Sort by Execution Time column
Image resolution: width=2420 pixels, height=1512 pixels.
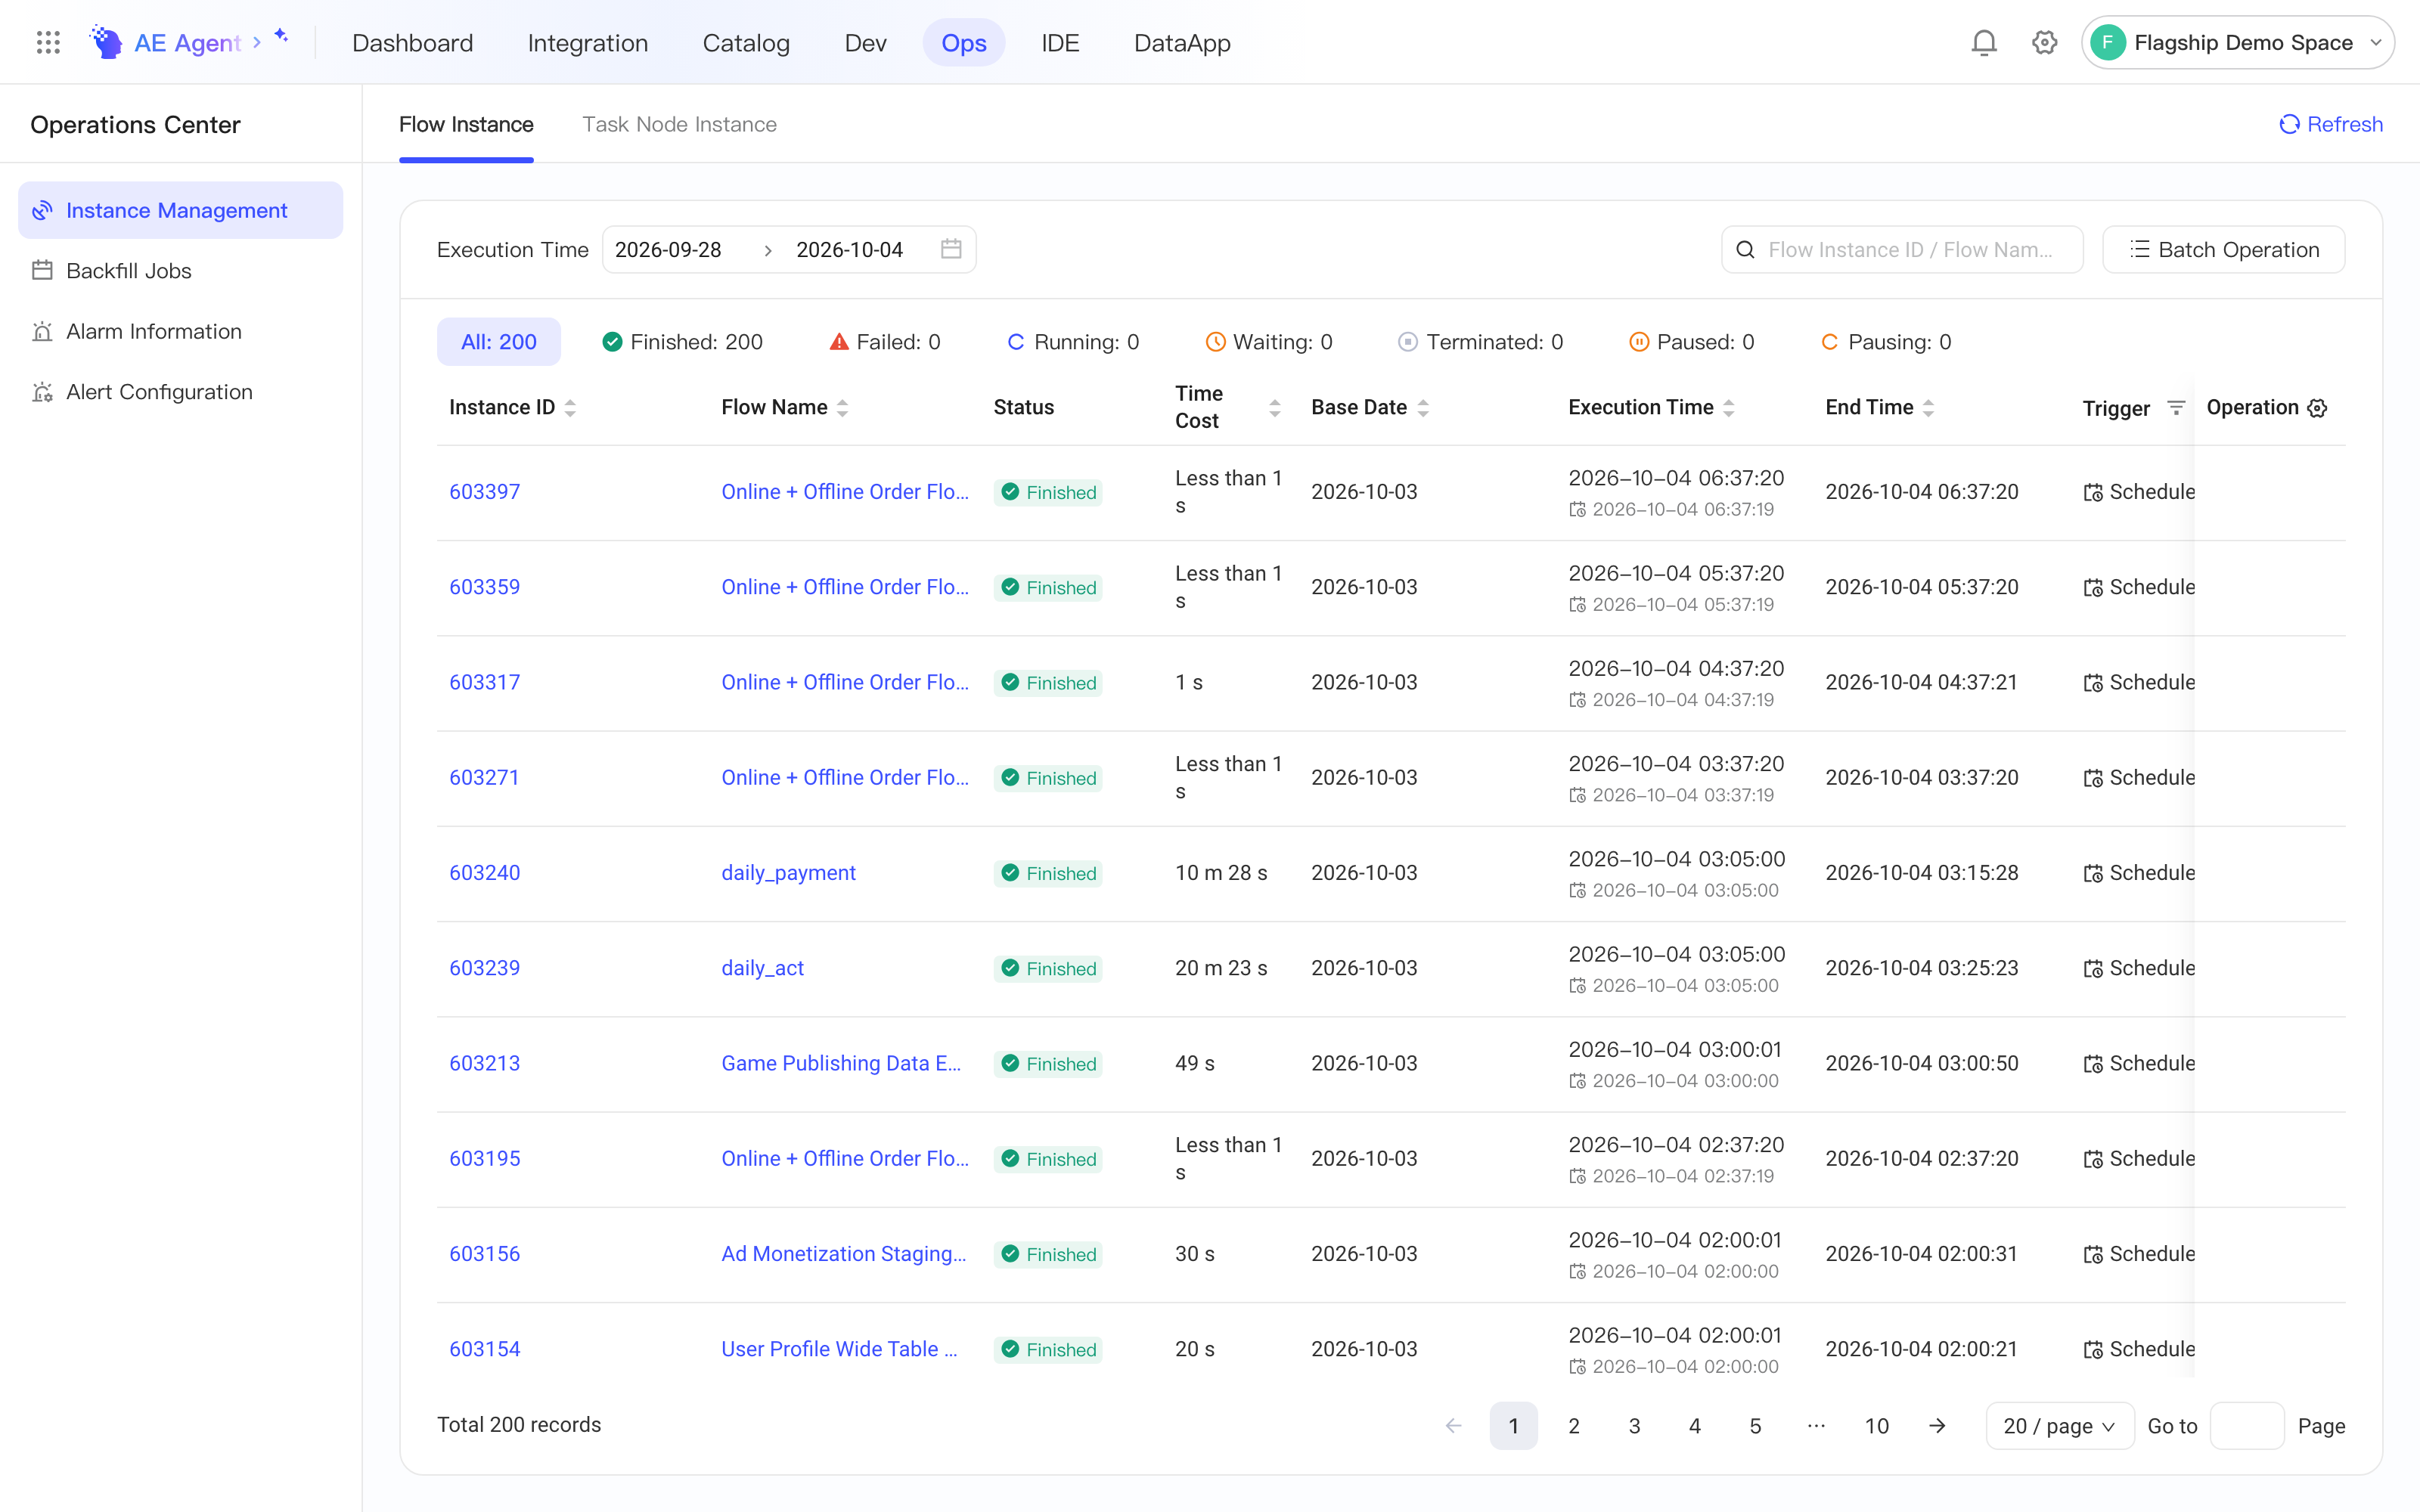tap(1728, 408)
